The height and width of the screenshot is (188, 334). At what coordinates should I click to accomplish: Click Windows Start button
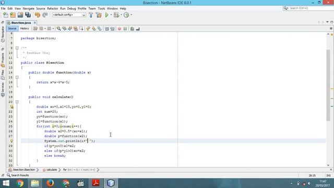(x=6, y=183)
